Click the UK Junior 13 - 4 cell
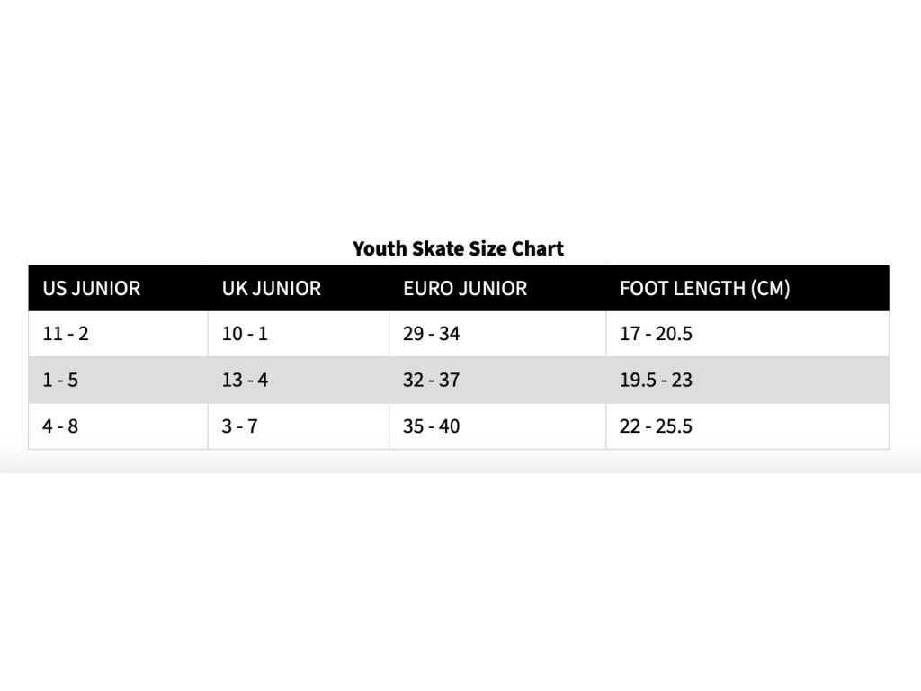This screenshot has height=691, width=921. pyautogui.click(x=299, y=381)
